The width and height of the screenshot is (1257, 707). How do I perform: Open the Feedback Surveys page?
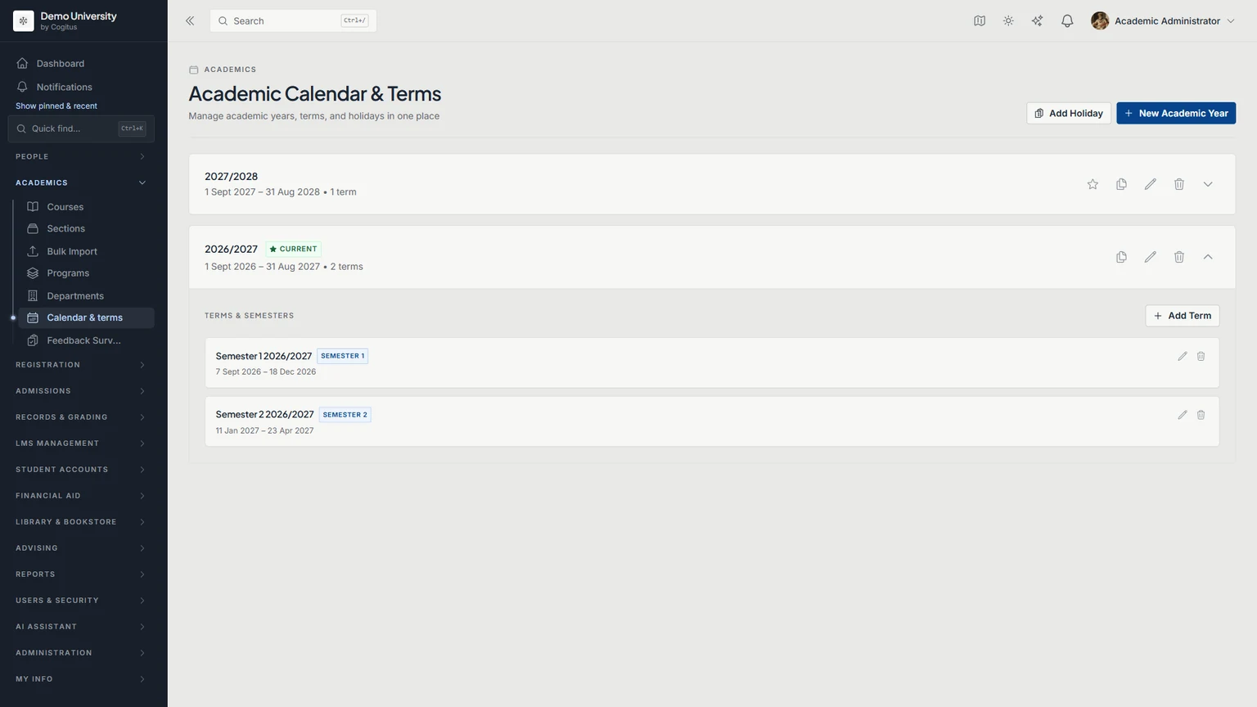point(86,340)
